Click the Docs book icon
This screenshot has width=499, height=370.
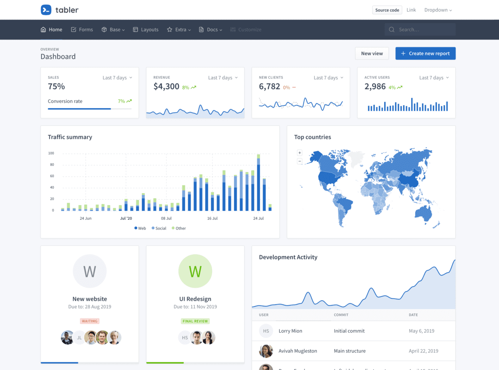200,29
